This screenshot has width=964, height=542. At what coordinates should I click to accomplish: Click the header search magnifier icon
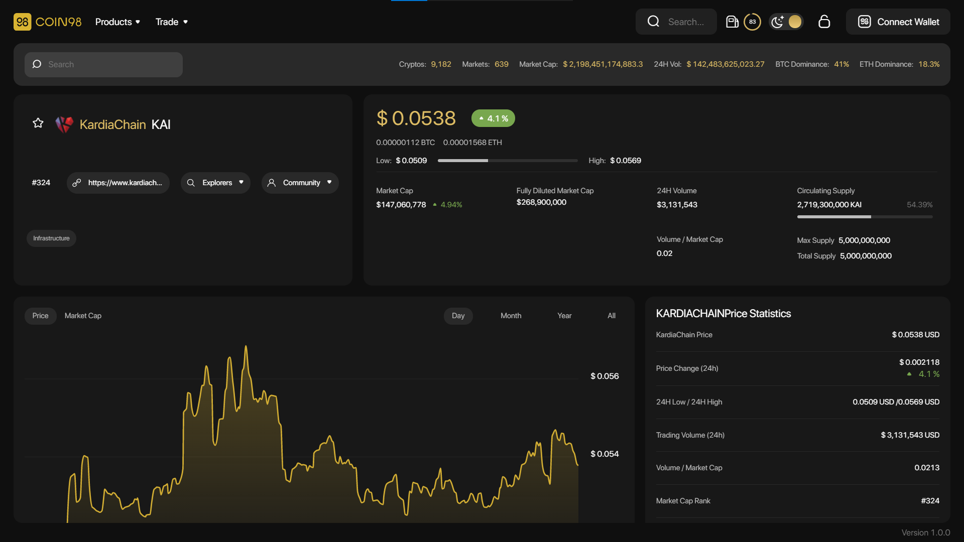[653, 22]
